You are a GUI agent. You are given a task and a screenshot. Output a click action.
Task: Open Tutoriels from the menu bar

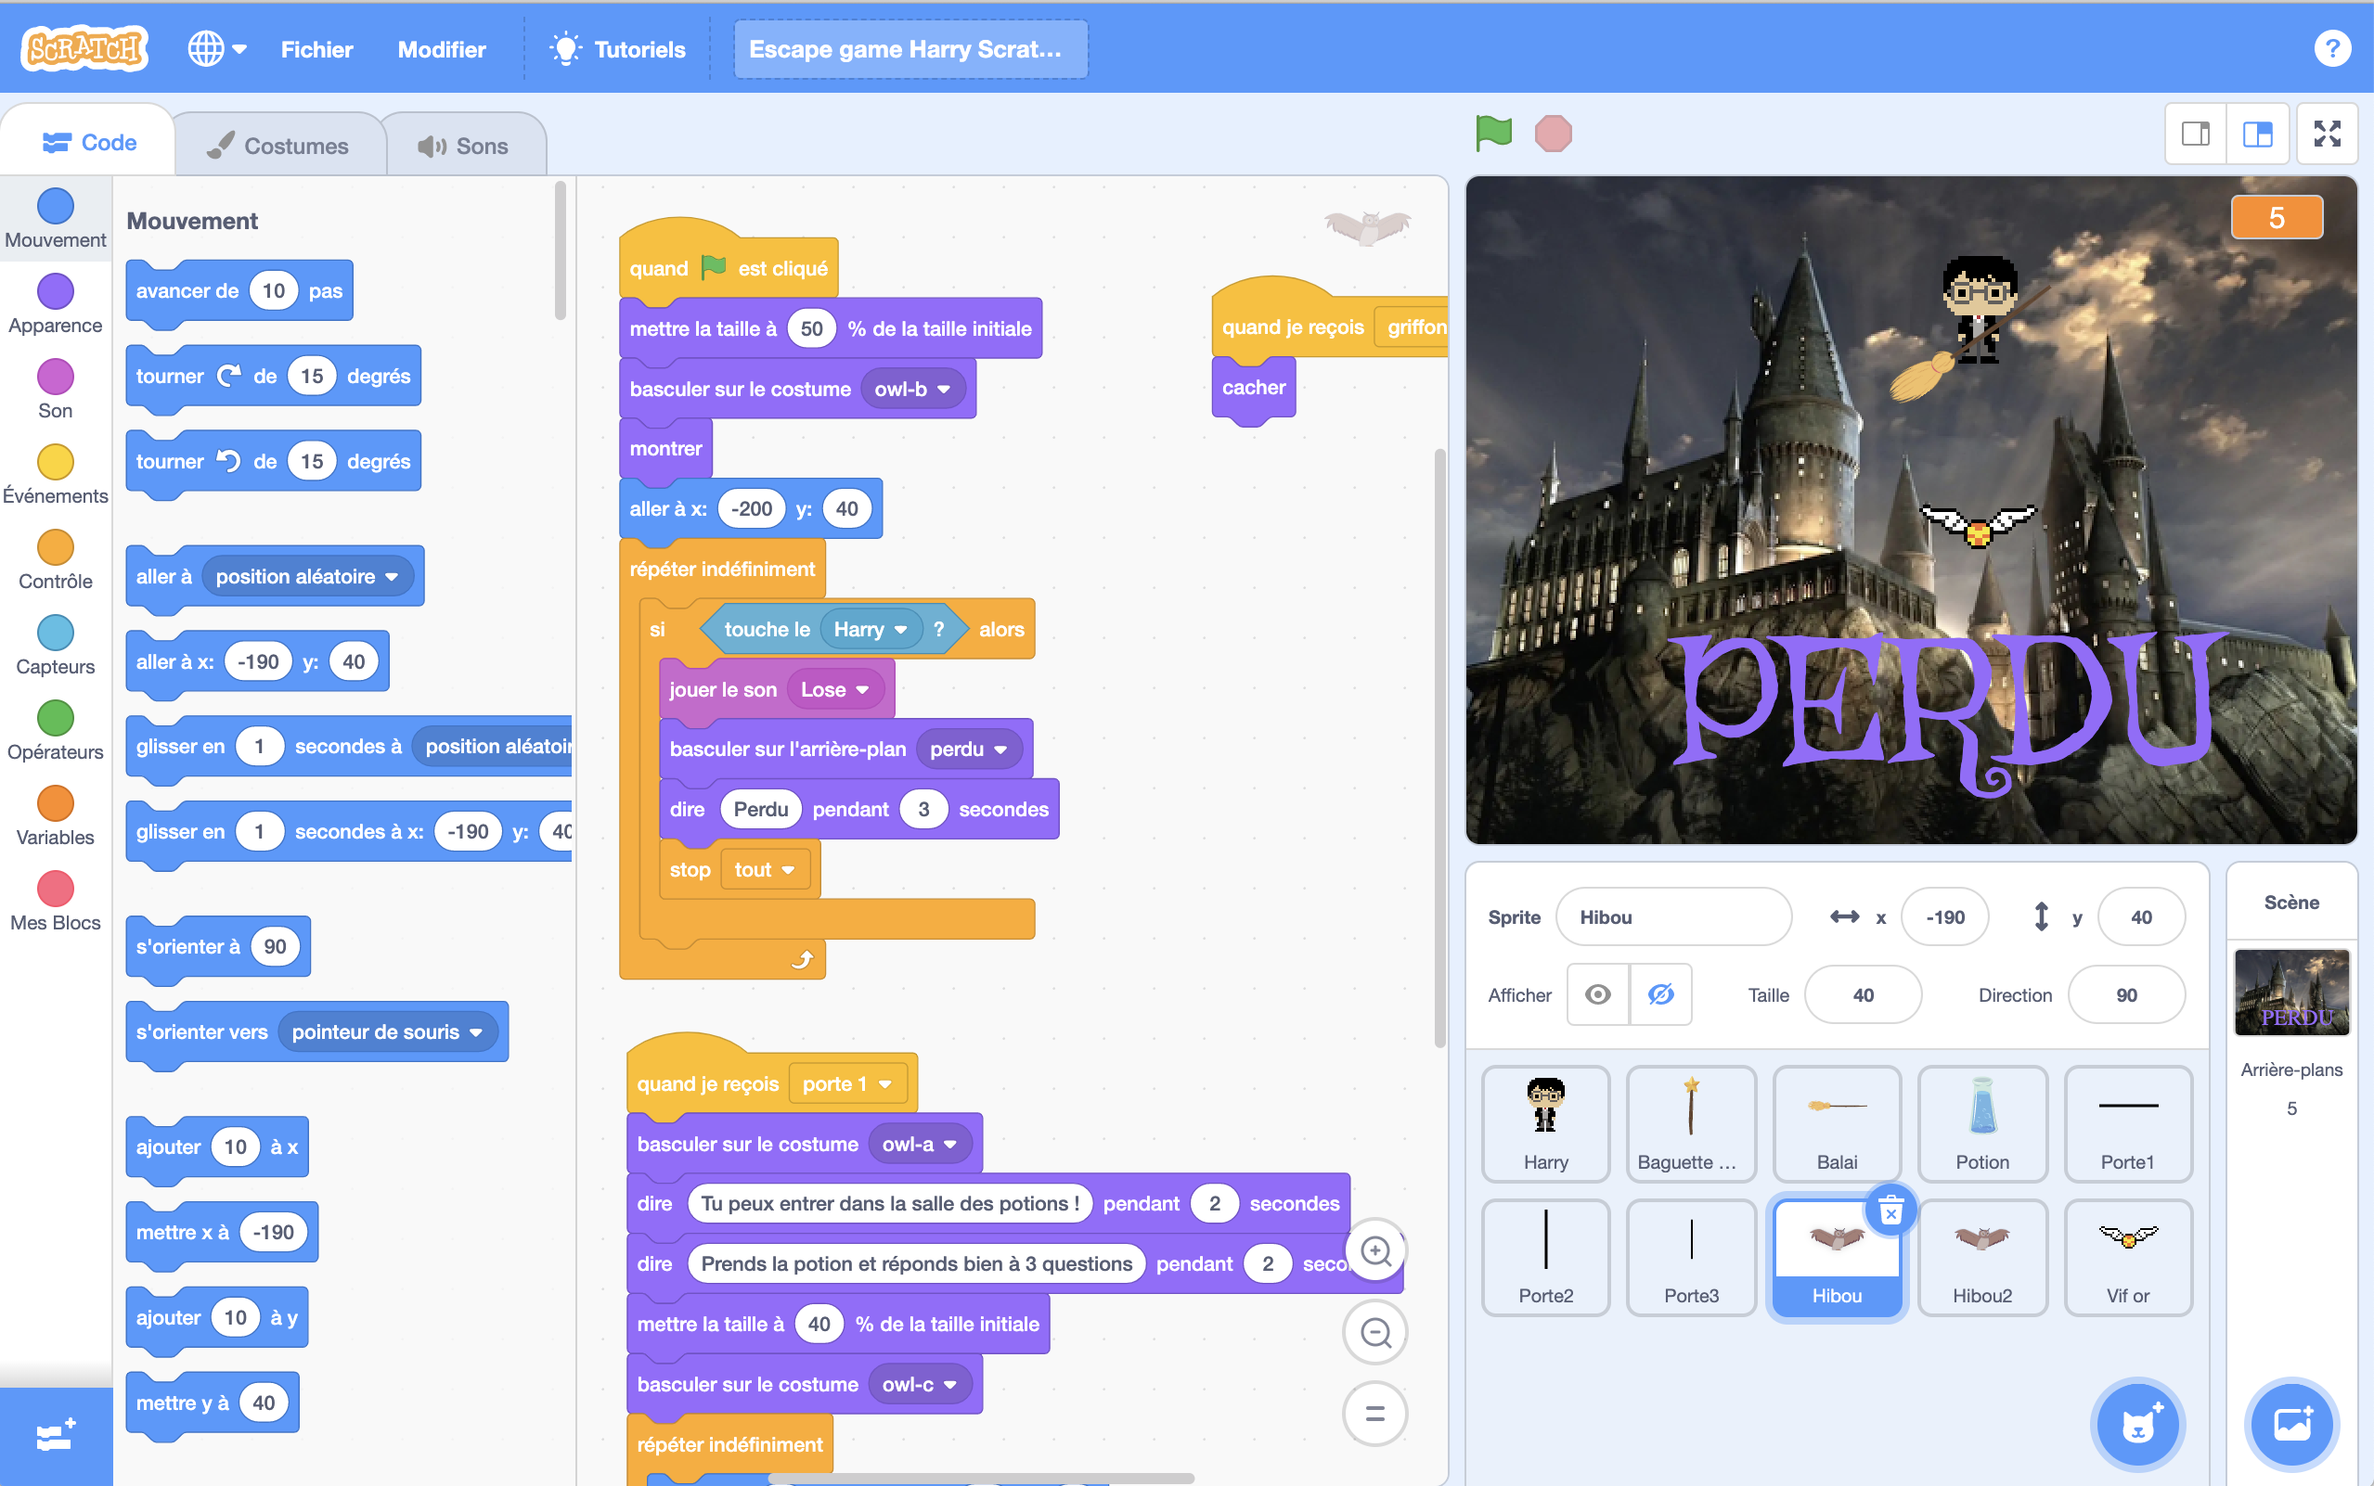click(x=619, y=49)
